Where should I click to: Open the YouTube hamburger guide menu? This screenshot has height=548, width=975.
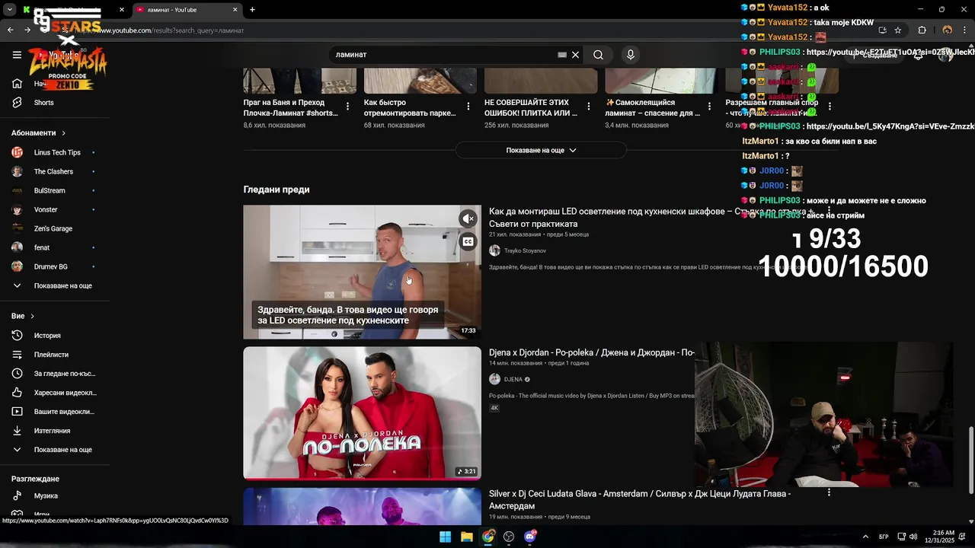pos(17,55)
